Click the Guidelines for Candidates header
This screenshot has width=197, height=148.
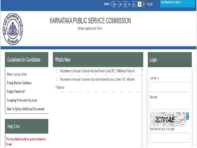[27, 60]
